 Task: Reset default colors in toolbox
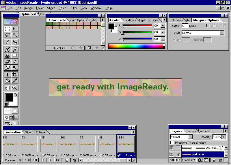click(6, 104)
